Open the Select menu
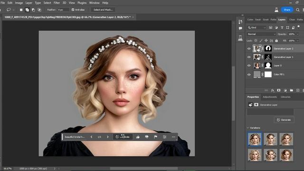 tap(47, 3)
